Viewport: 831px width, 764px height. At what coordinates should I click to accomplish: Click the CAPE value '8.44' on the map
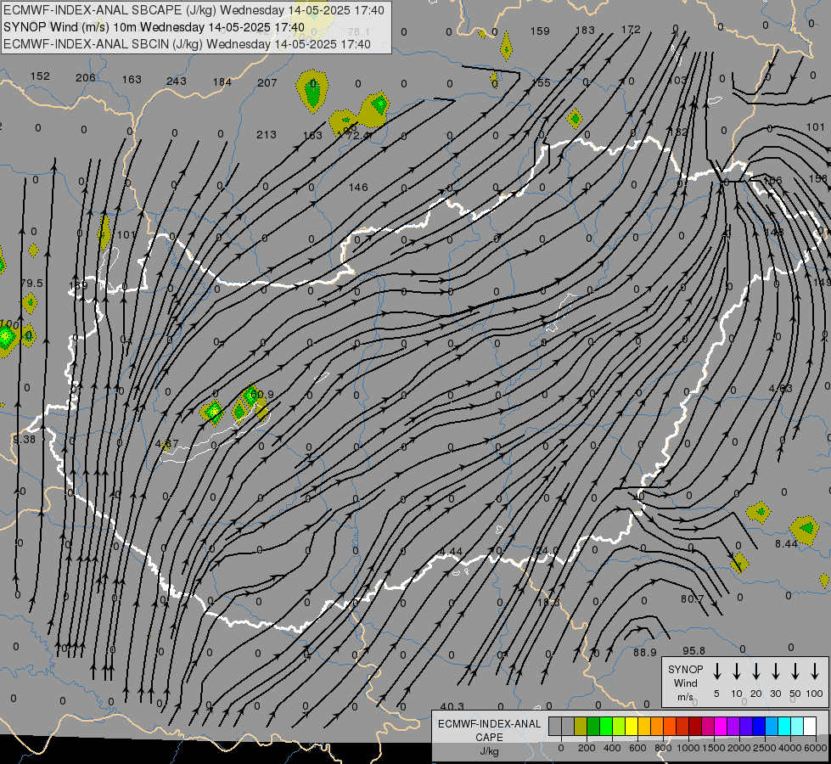[x=787, y=543]
